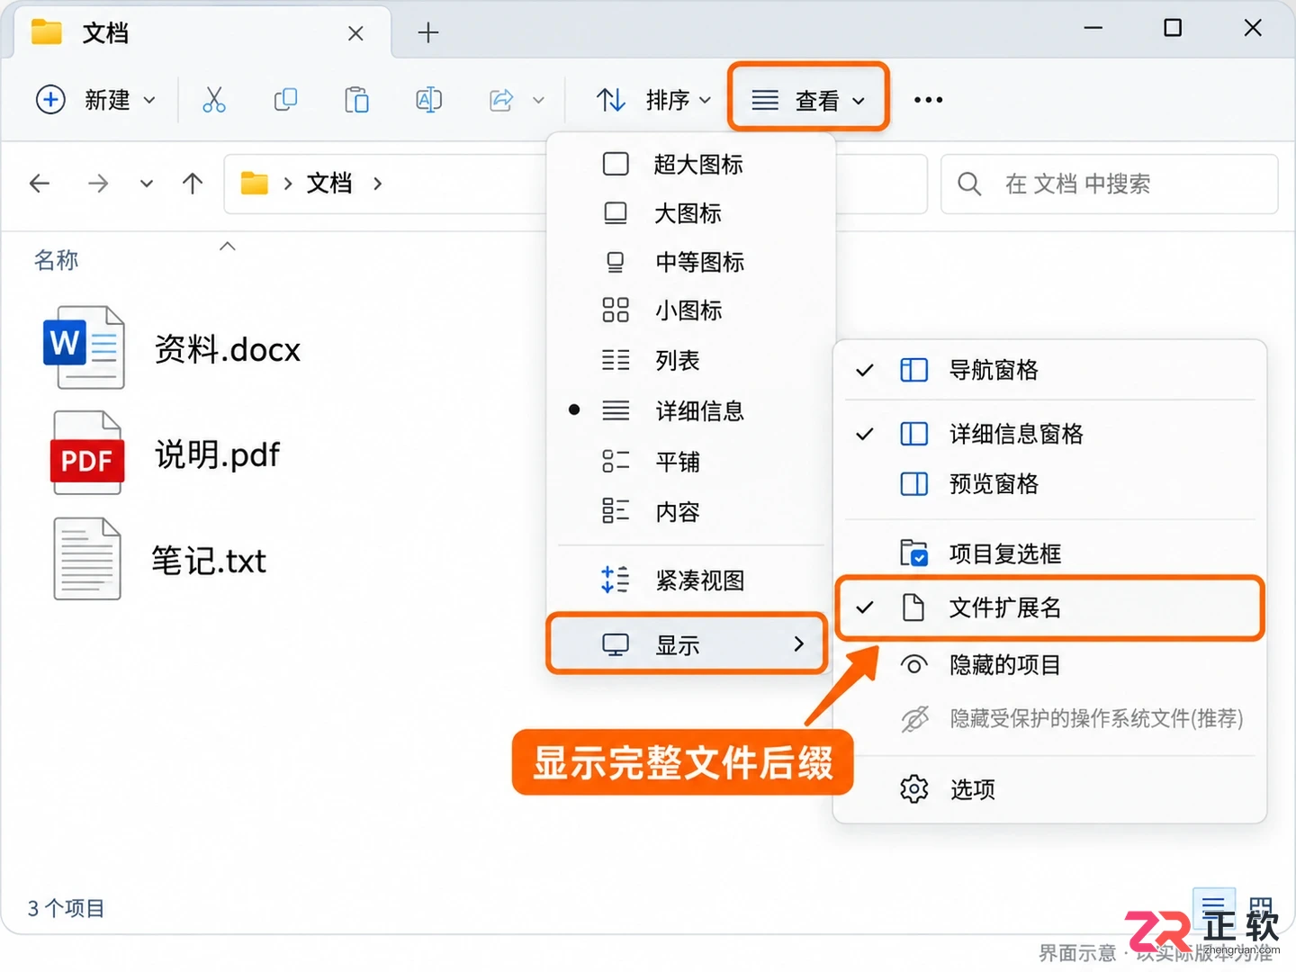
Task: Click the 名称 column header
Action: [56, 260]
